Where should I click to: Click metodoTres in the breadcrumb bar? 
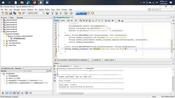click(97, 60)
